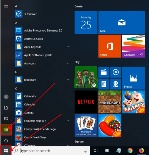Open the Saturday 25 calendar tile

point(86,22)
